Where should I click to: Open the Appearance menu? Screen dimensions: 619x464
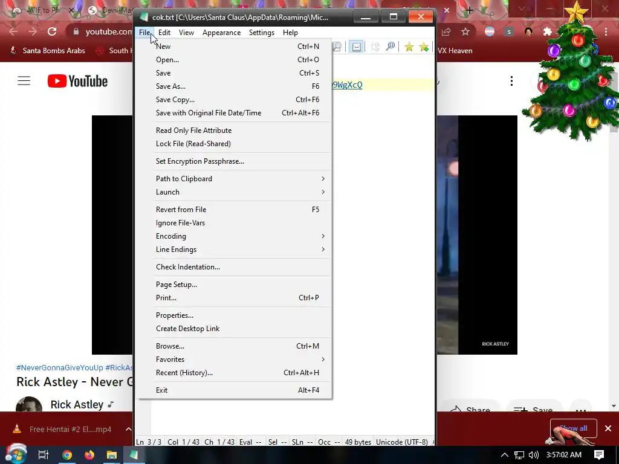221,33
